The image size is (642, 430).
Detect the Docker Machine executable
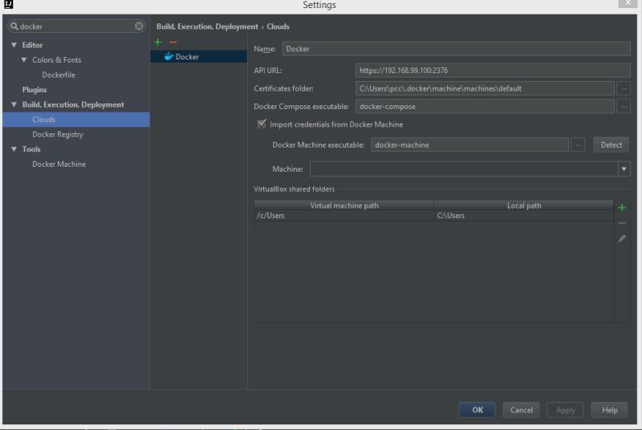[x=611, y=145]
